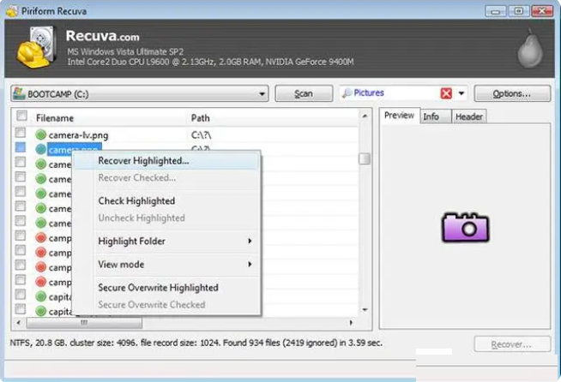Click the green status icon beside camera-lv.png

(x=41, y=134)
